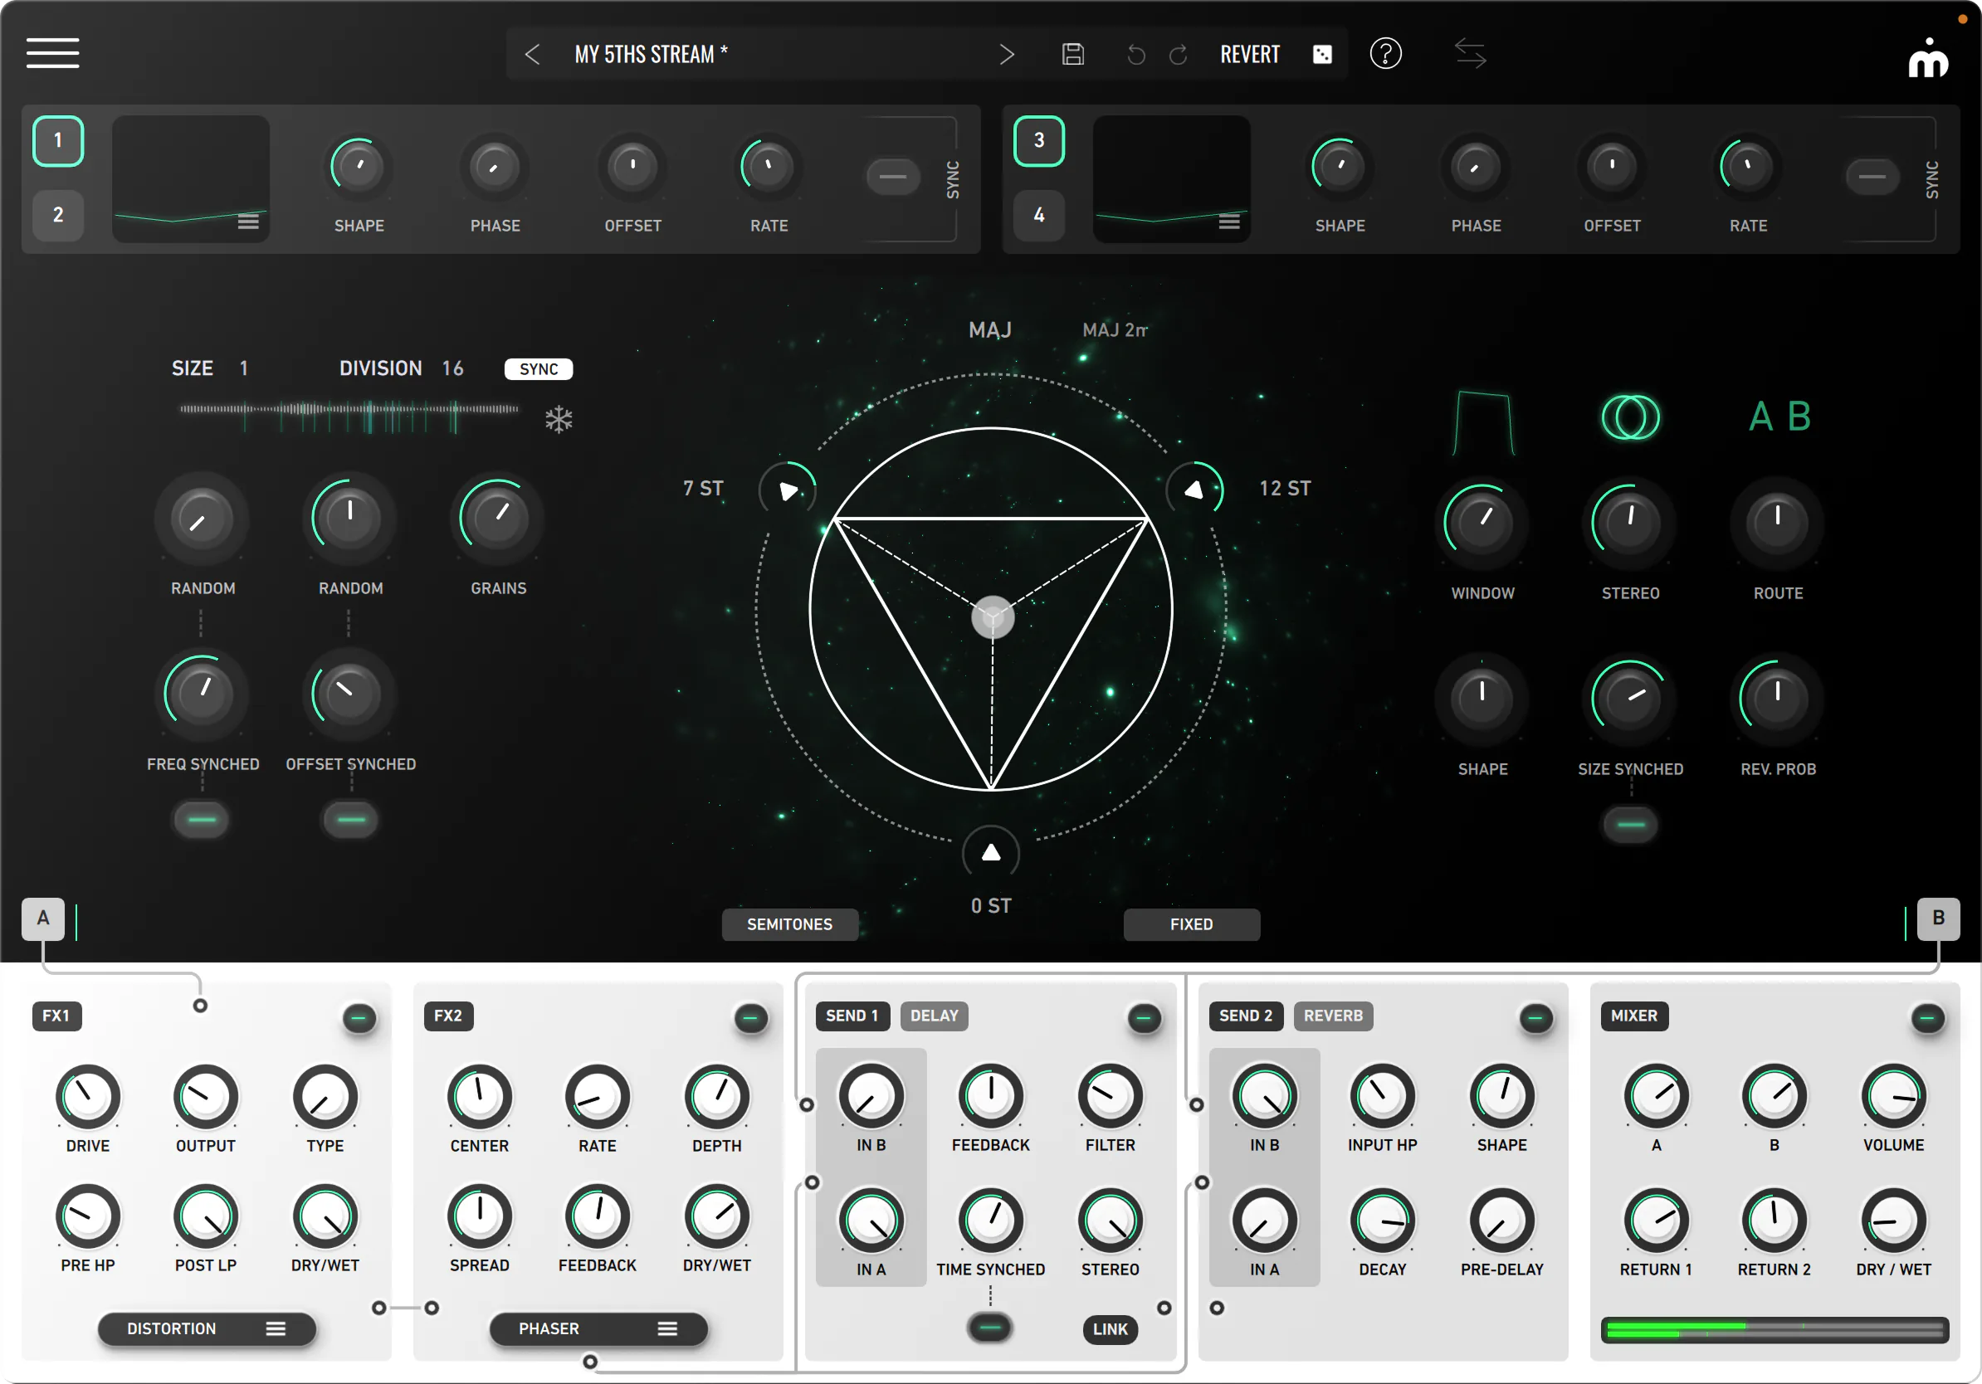Screen dimensions: 1982x1384
Task: Toggle the FX1 power switch
Action: [x=359, y=1019]
